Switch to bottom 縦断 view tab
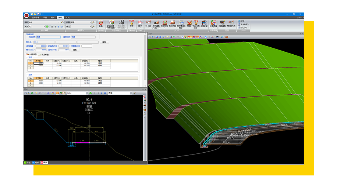 pos(36,163)
